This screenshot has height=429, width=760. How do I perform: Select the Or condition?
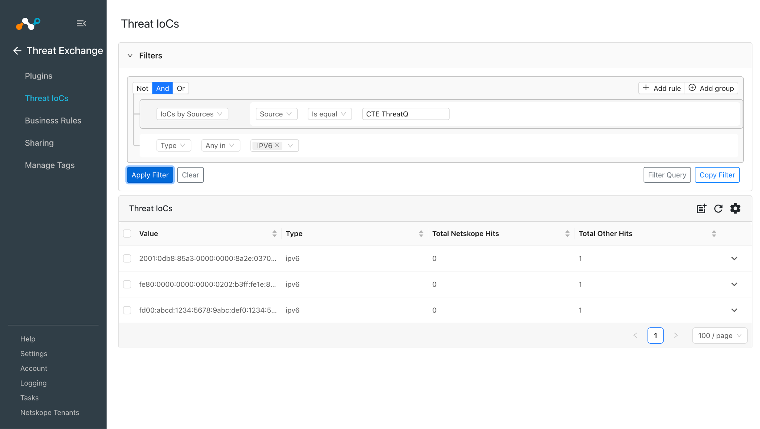(181, 88)
